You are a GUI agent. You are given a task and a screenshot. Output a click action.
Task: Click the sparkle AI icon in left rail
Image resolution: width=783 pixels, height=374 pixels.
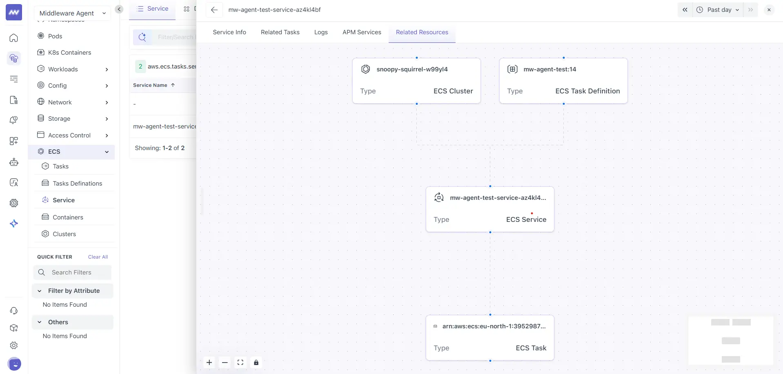point(13,224)
